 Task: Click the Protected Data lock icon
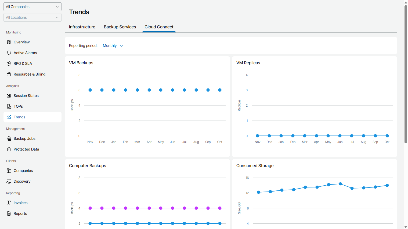pos(9,149)
